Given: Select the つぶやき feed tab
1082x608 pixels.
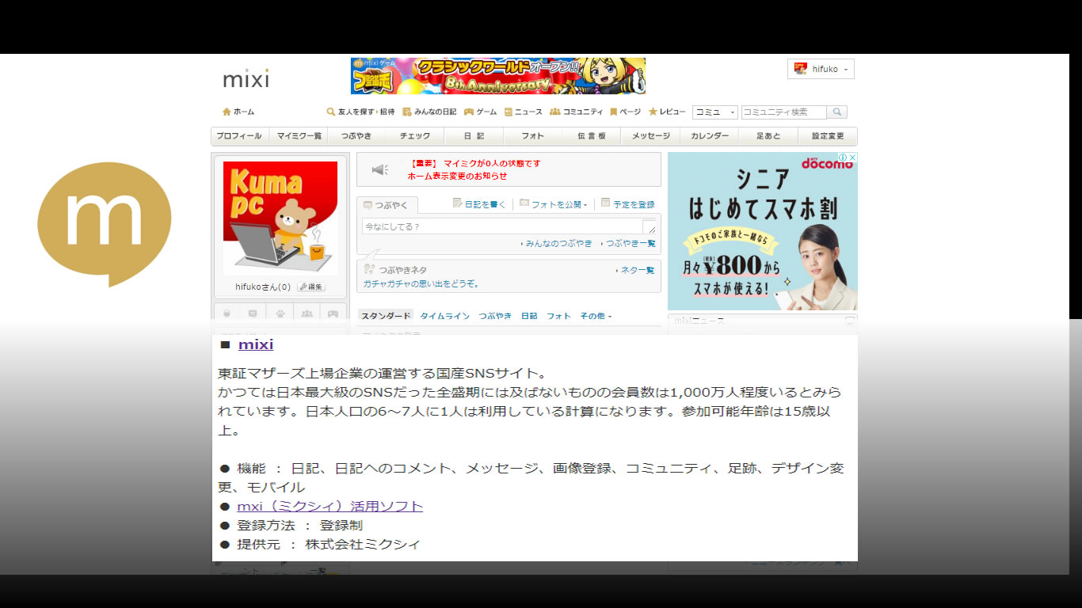Looking at the screenshot, I should point(495,316).
